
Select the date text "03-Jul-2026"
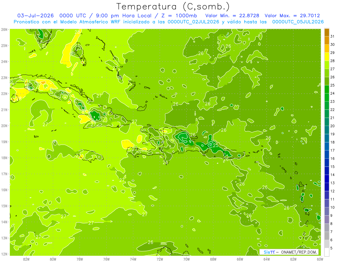(35, 16)
